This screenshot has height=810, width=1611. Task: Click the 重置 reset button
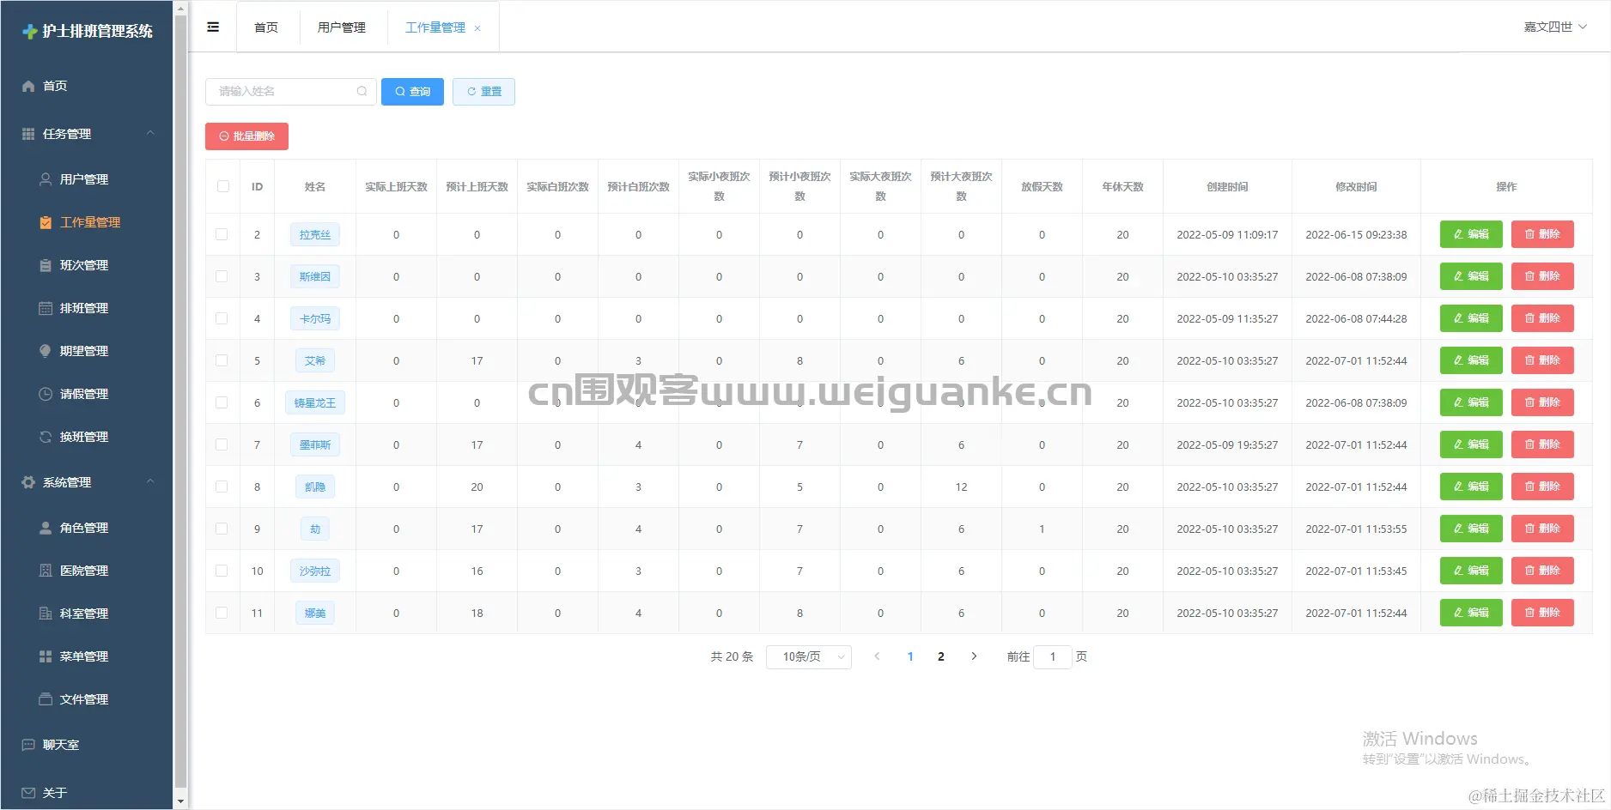[483, 92]
